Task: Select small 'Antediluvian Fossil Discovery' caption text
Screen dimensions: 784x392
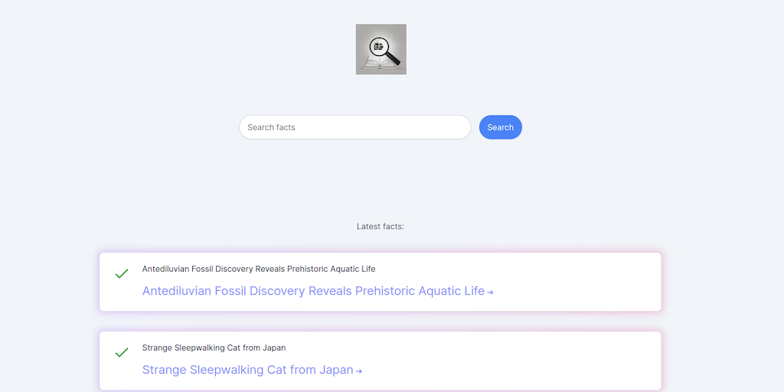Action: 259,269
